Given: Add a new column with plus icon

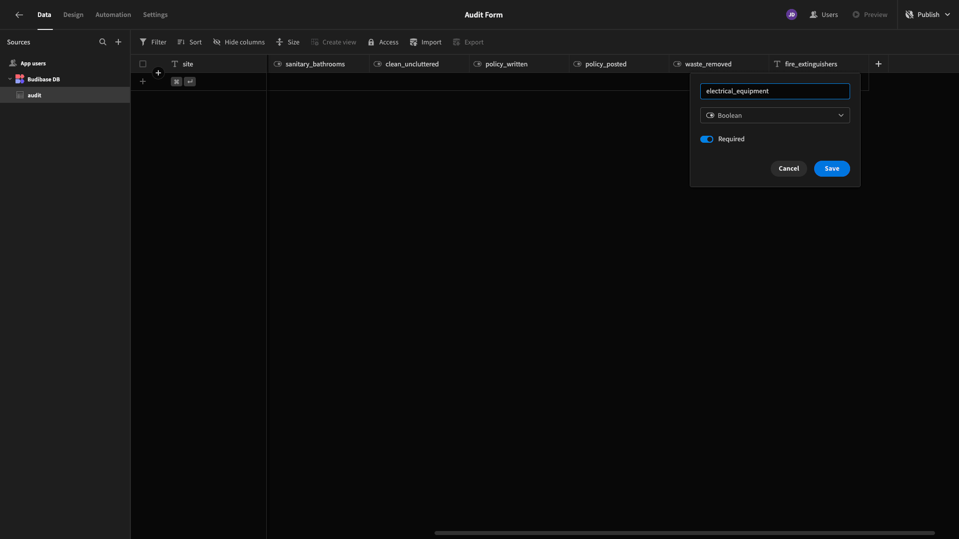Looking at the screenshot, I should pos(879,64).
